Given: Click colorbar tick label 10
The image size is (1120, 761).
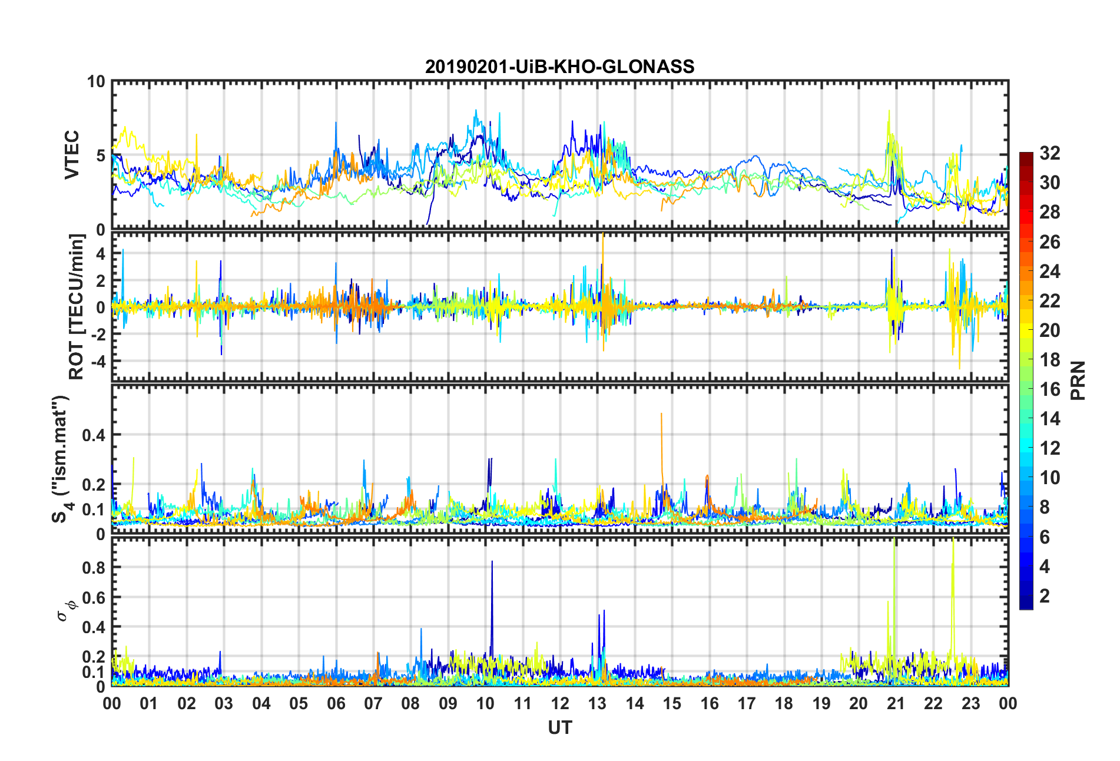Looking at the screenshot, I should (x=1050, y=477).
